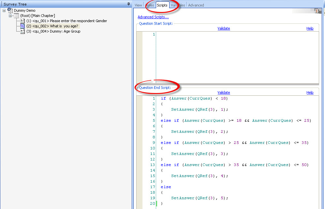Screen dimensions: 325x209
Task: Open the Rules tab
Action: 150,5
